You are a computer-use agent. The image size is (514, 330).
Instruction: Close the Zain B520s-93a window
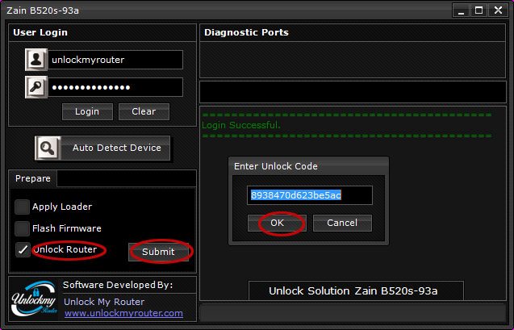497,10
